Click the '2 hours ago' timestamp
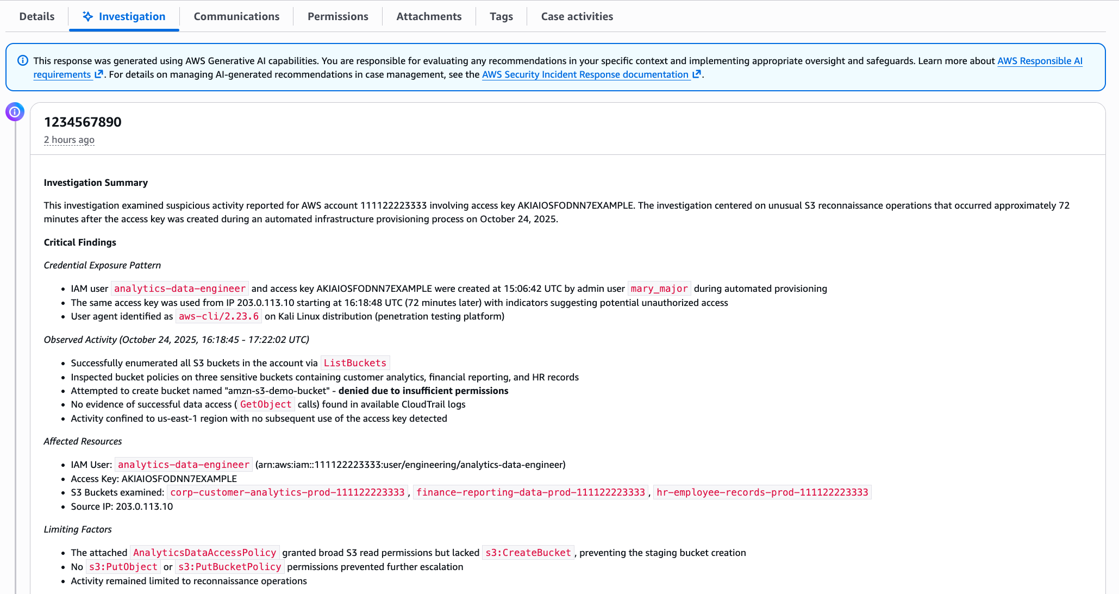This screenshot has width=1119, height=594. [x=69, y=140]
